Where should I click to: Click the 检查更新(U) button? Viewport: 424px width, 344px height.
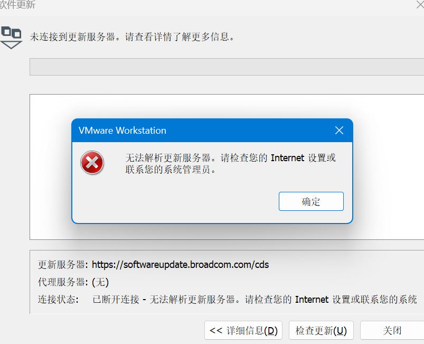[x=321, y=330]
